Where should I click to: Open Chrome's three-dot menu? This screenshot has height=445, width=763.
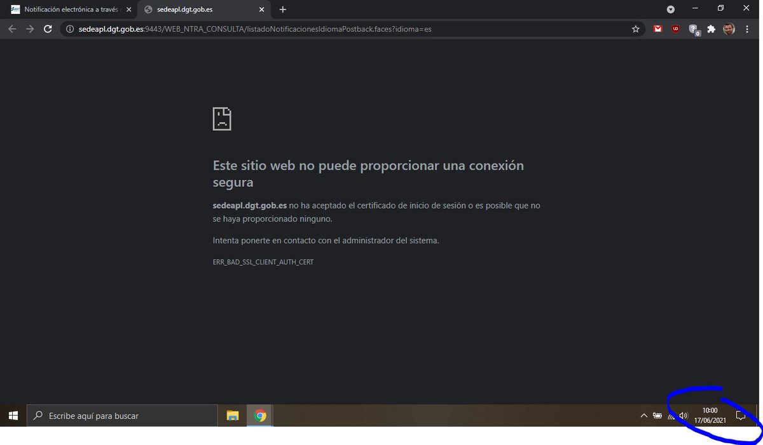click(747, 29)
